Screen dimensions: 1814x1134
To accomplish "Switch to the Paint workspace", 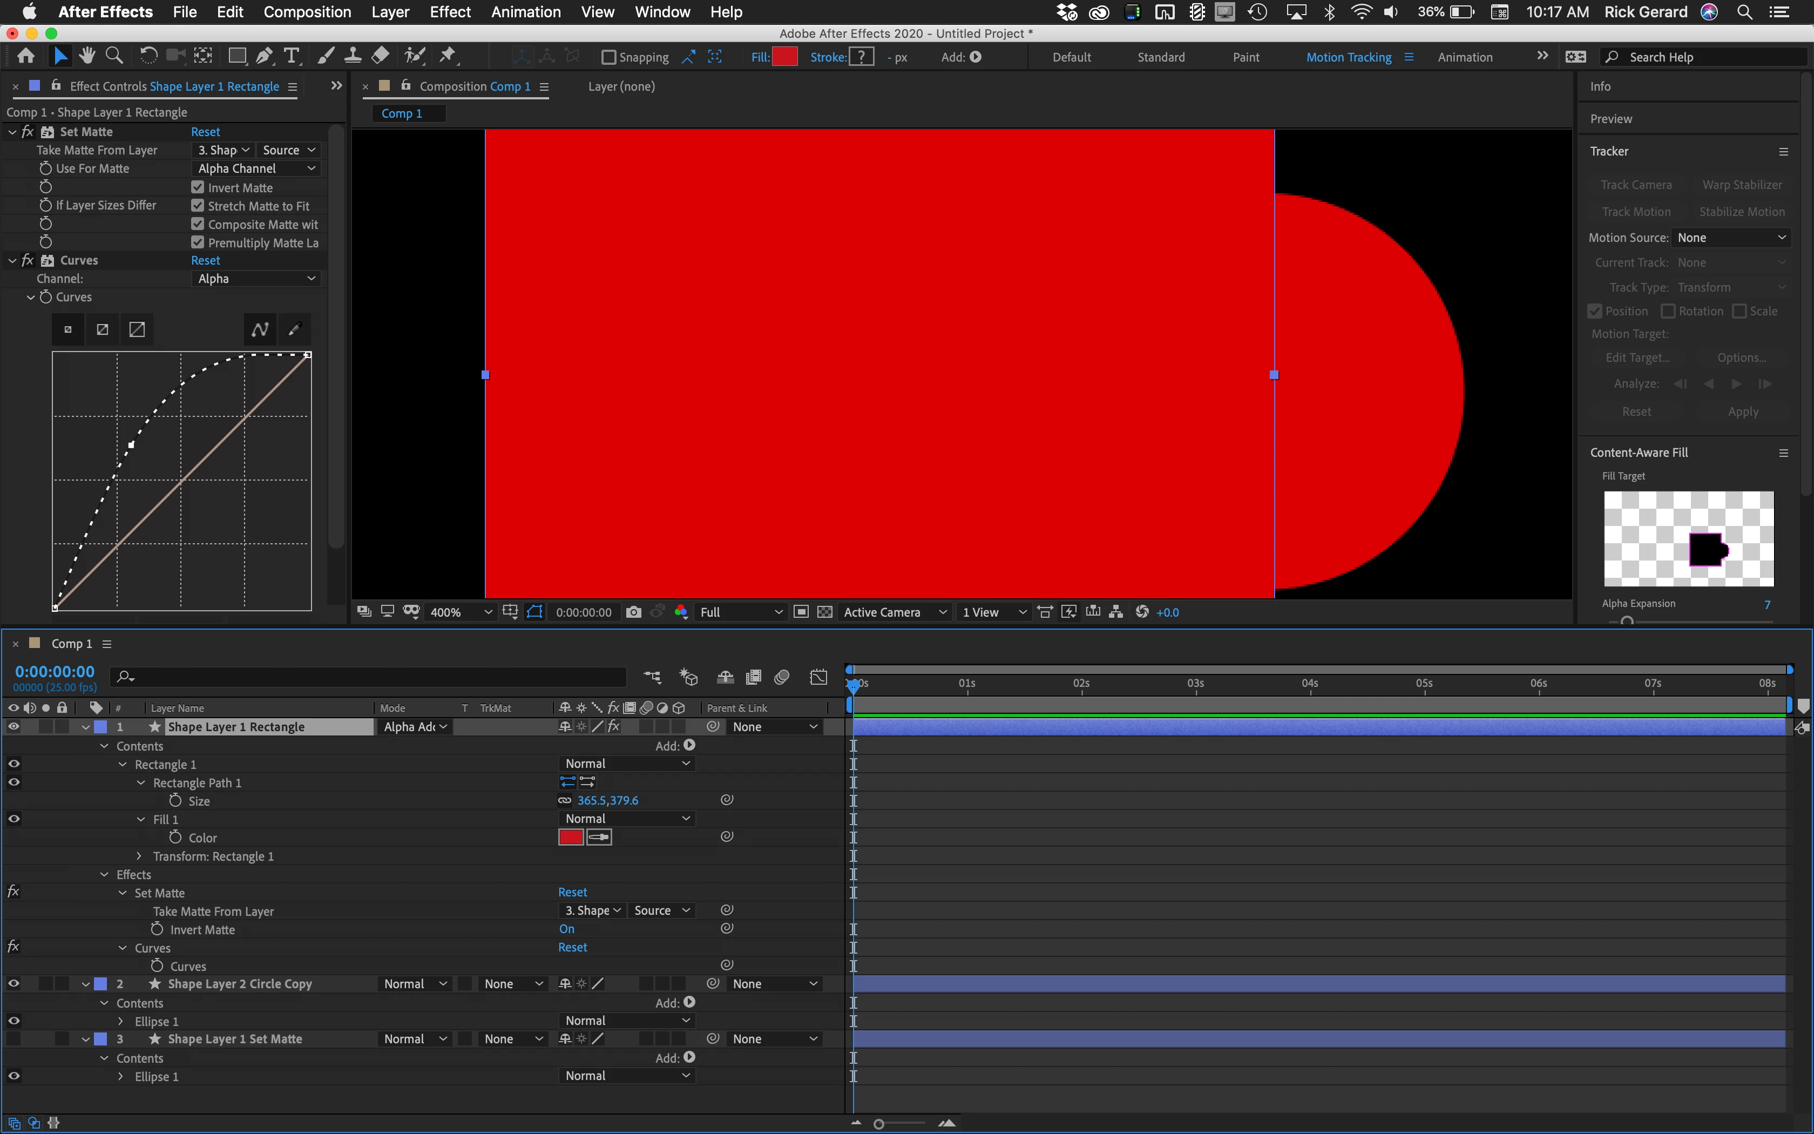I will tap(1246, 57).
